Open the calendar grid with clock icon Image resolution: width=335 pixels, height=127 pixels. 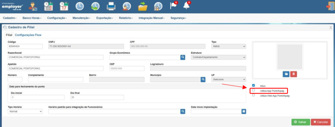tap(48, 6)
